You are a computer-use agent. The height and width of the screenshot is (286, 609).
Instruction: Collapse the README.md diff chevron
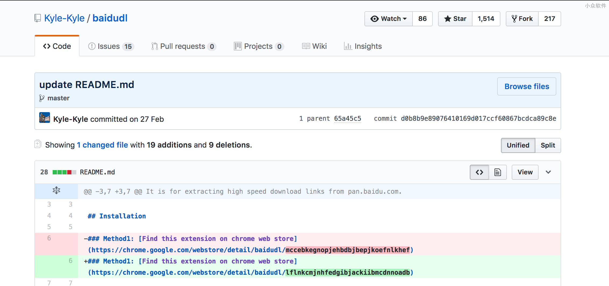(x=548, y=172)
